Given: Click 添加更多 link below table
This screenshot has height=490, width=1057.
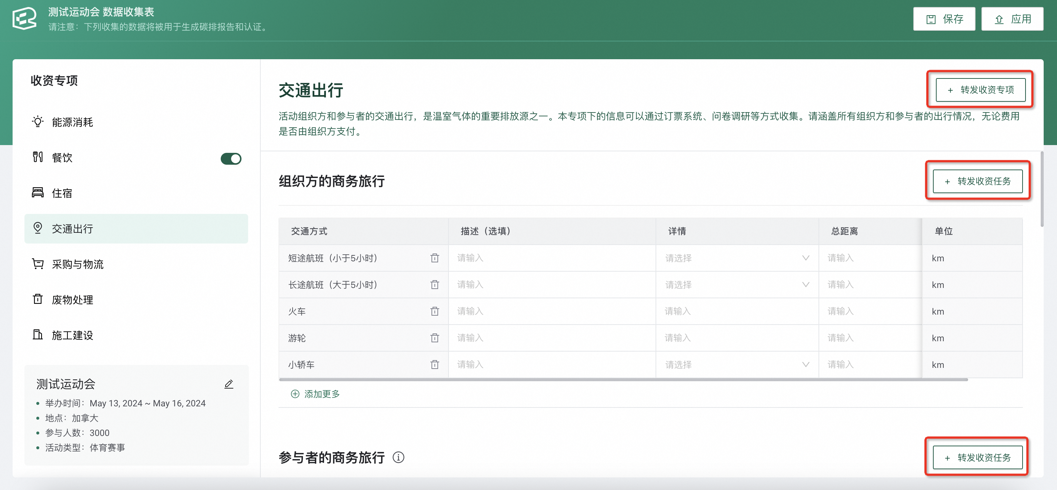Looking at the screenshot, I should pos(315,394).
